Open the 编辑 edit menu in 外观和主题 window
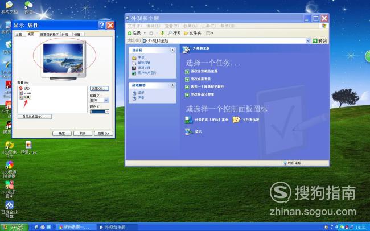 point(153,26)
